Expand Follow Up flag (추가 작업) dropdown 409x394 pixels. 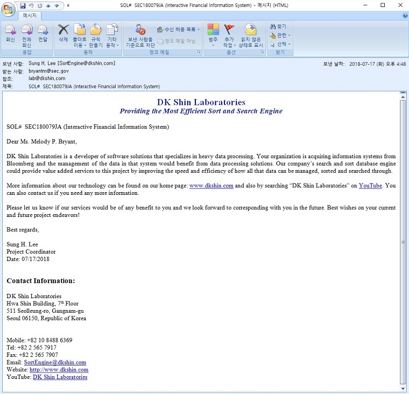(229, 34)
